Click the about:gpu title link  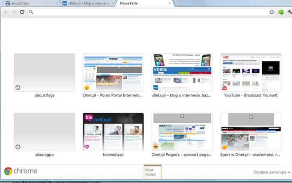click(45, 154)
